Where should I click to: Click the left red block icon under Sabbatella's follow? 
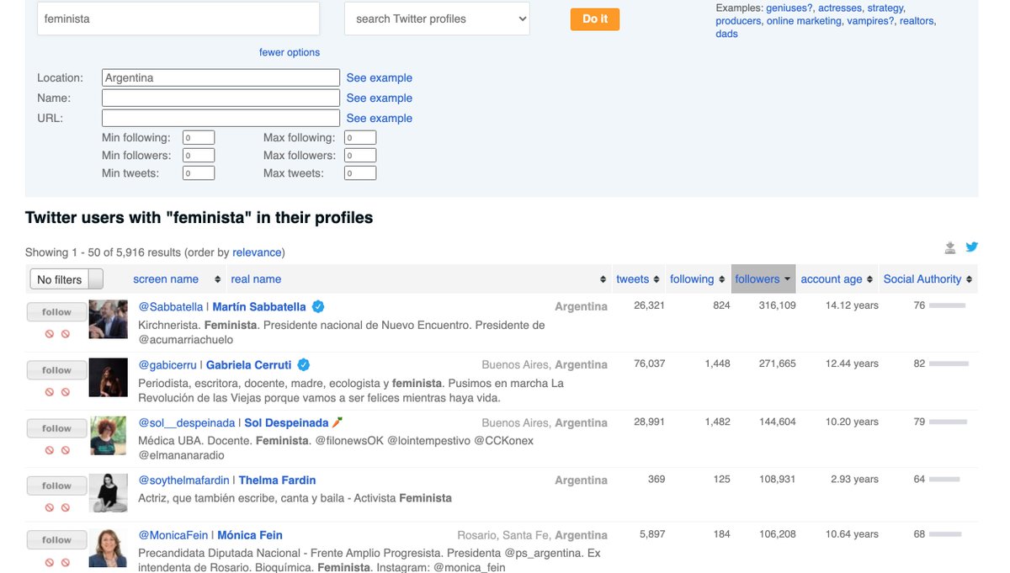click(50, 333)
